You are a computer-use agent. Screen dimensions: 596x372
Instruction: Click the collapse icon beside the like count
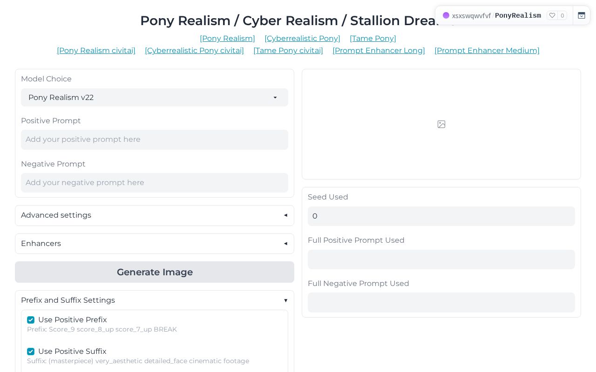coord(582,15)
